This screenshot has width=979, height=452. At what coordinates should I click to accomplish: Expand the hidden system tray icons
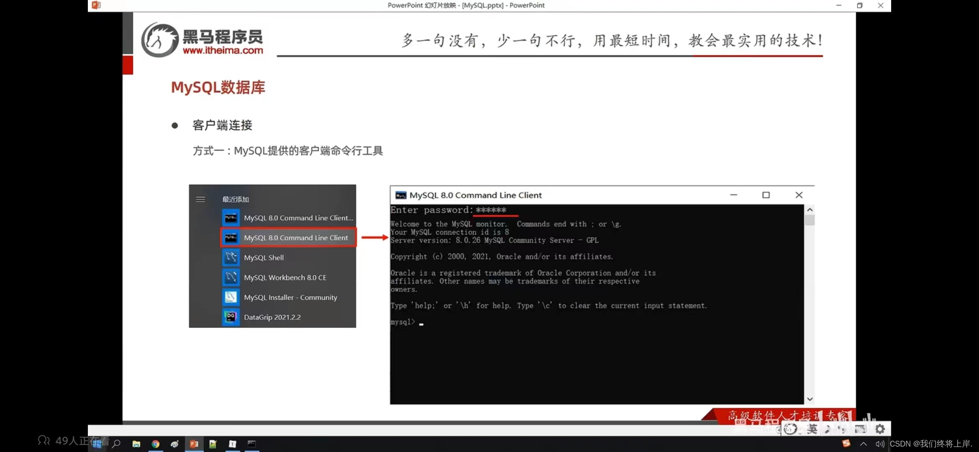pyautogui.click(x=864, y=444)
